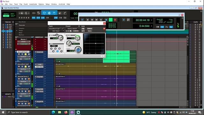Click the audio waveform zoom icon
204x115 pixels.
tap(22, 13)
